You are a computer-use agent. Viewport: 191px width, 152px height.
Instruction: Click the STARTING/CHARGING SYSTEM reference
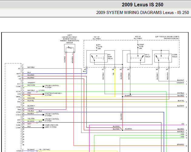point(53,94)
